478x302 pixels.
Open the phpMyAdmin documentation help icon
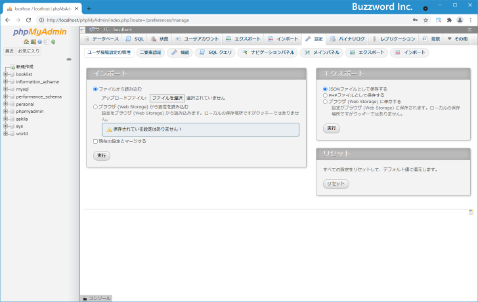click(x=39, y=42)
